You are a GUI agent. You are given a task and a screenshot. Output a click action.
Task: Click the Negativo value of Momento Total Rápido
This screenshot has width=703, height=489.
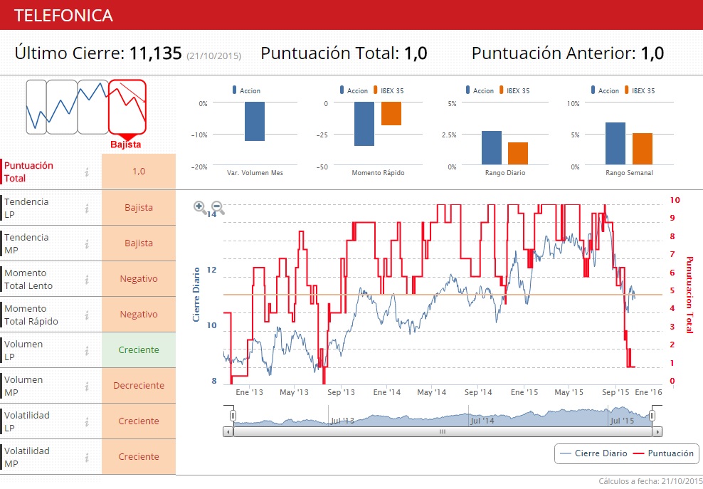(x=139, y=314)
